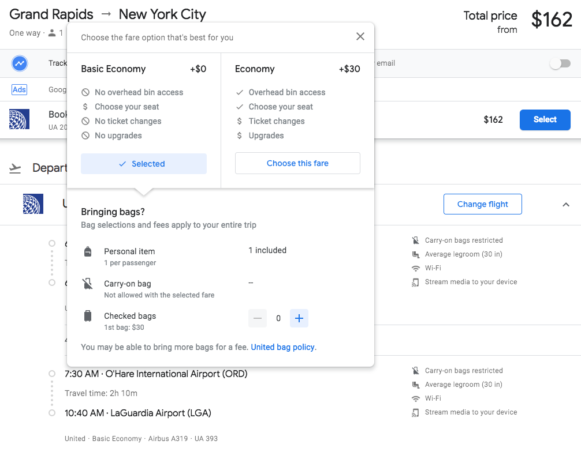Screen dimensions: 581x452
Task: Click checkmark next to Economy Choose your seat
Action: [240, 107]
